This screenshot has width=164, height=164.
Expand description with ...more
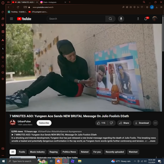click(152, 141)
